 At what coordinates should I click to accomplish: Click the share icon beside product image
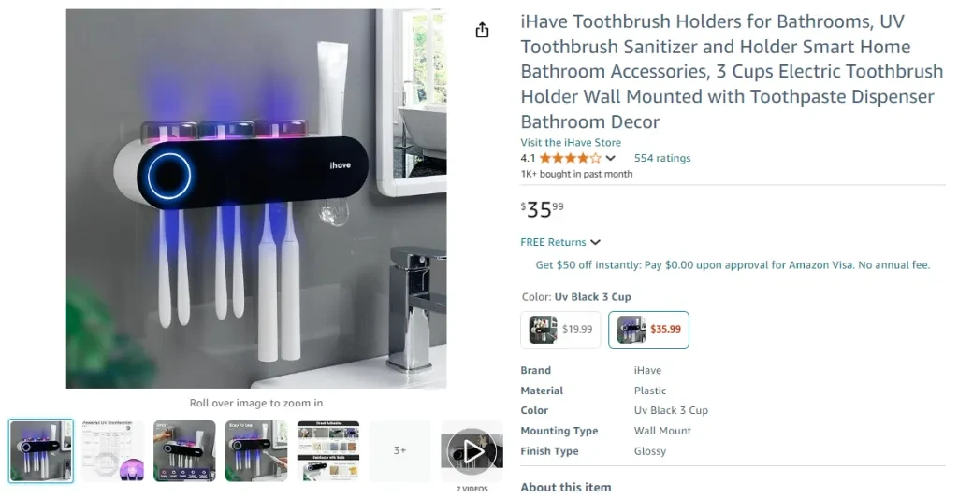pos(482,30)
